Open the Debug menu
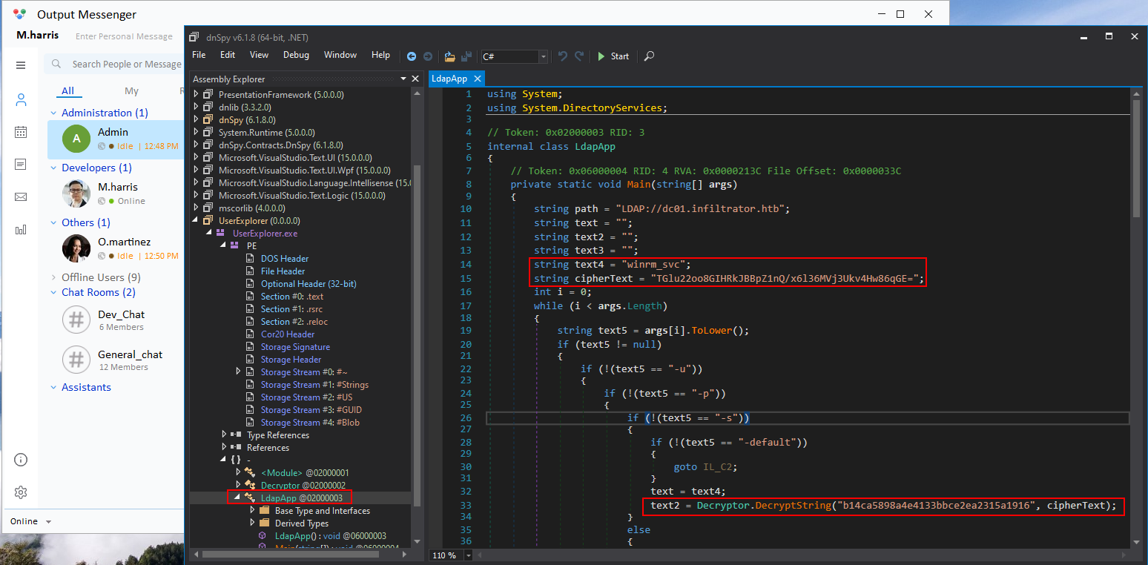The image size is (1148, 565). [296, 55]
